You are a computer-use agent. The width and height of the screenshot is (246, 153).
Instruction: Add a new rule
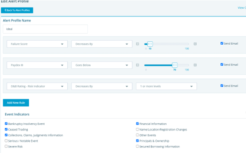click(x=16, y=103)
